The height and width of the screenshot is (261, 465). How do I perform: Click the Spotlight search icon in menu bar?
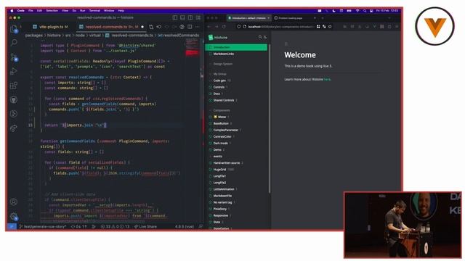click(365, 11)
